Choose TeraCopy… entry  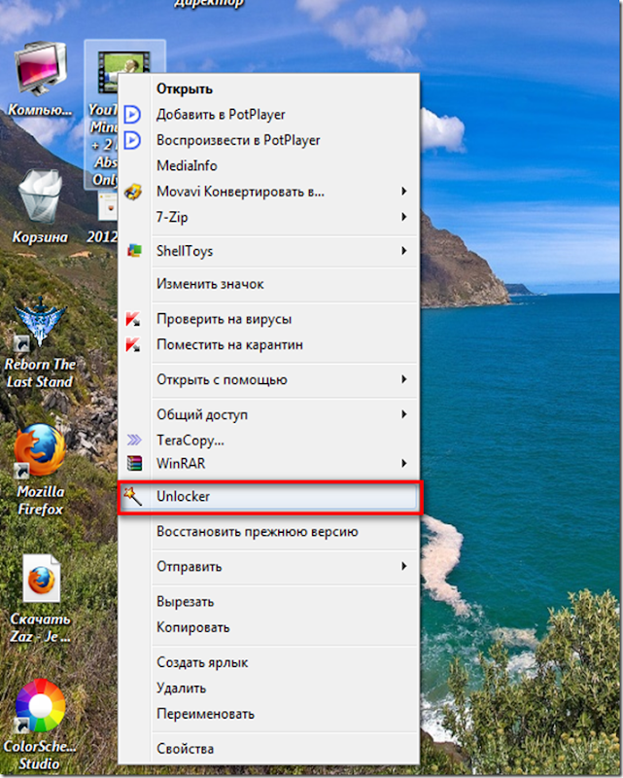(x=268, y=441)
